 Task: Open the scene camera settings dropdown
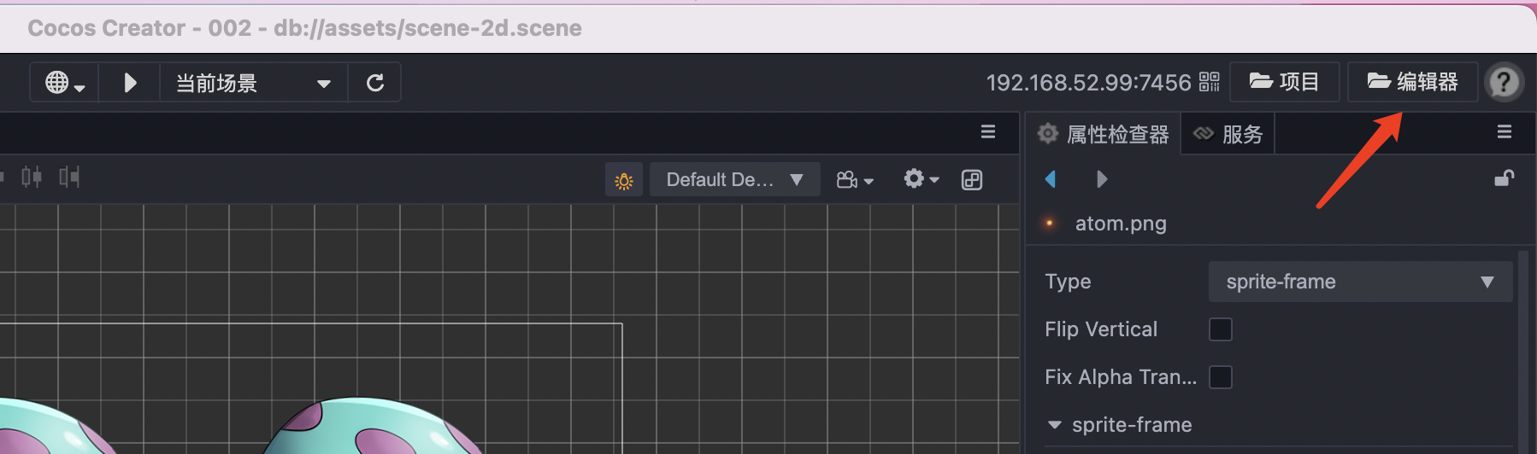855,180
